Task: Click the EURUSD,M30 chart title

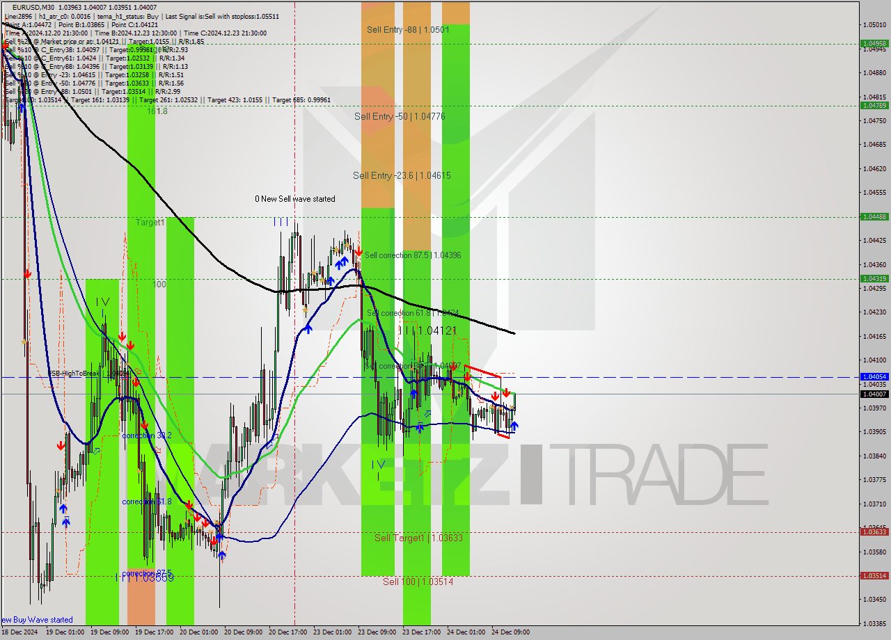Action: pos(34,7)
